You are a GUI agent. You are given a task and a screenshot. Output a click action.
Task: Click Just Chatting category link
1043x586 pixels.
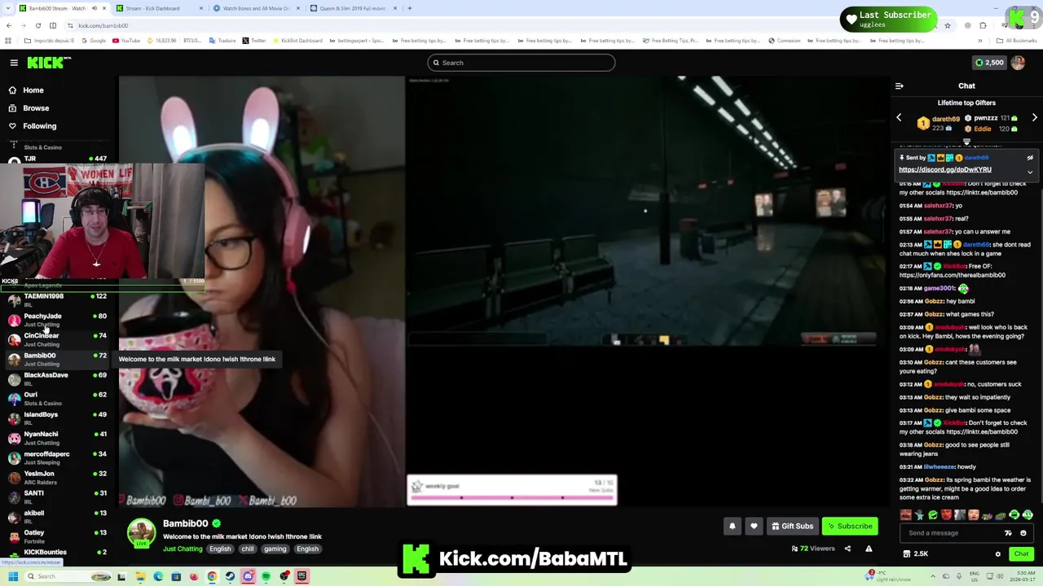[x=183, y=549]
